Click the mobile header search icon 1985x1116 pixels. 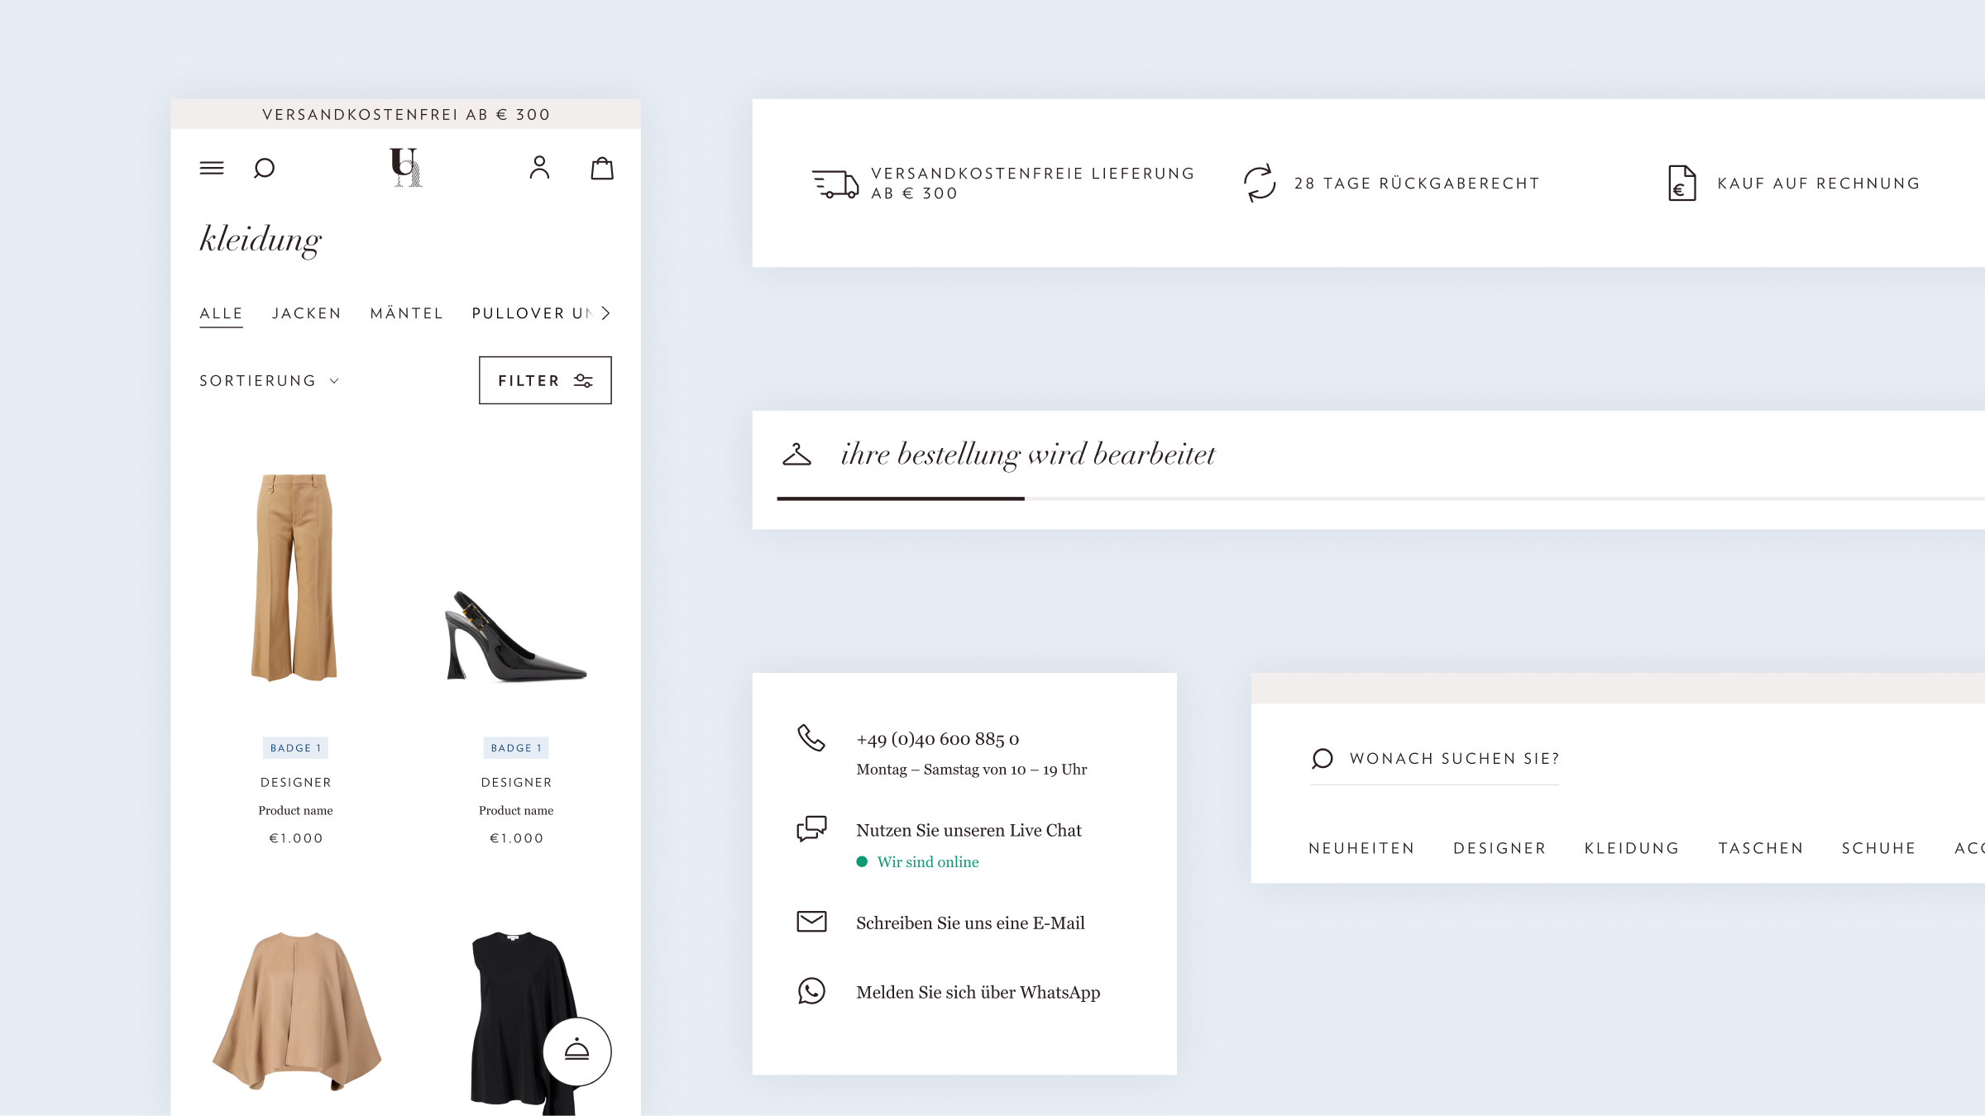click(x=264, y=169)
